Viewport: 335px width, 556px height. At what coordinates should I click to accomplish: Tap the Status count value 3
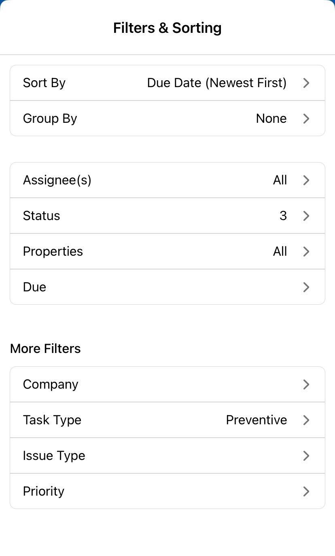283,216
